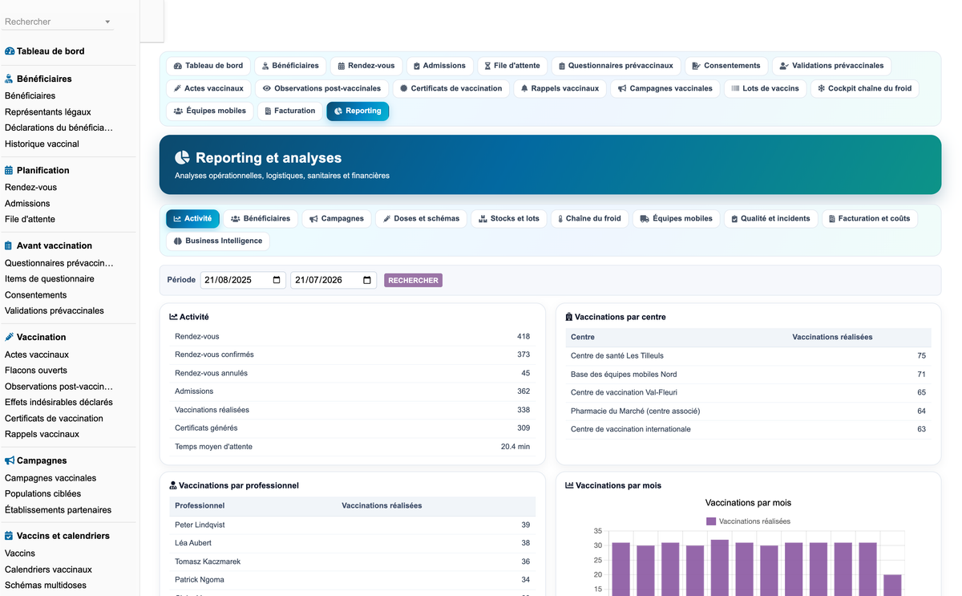Image resolution: width=962 pixels, height=596 pixels.
Task: Open calendar picker of end date 21/07/2026
Action: pos(367,280)
